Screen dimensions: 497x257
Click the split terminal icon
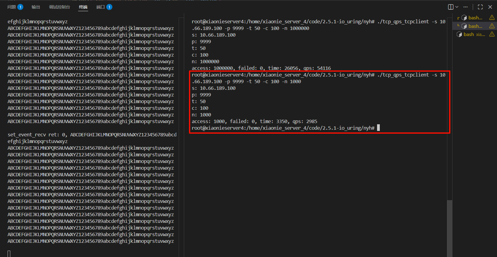pos(451,7)
